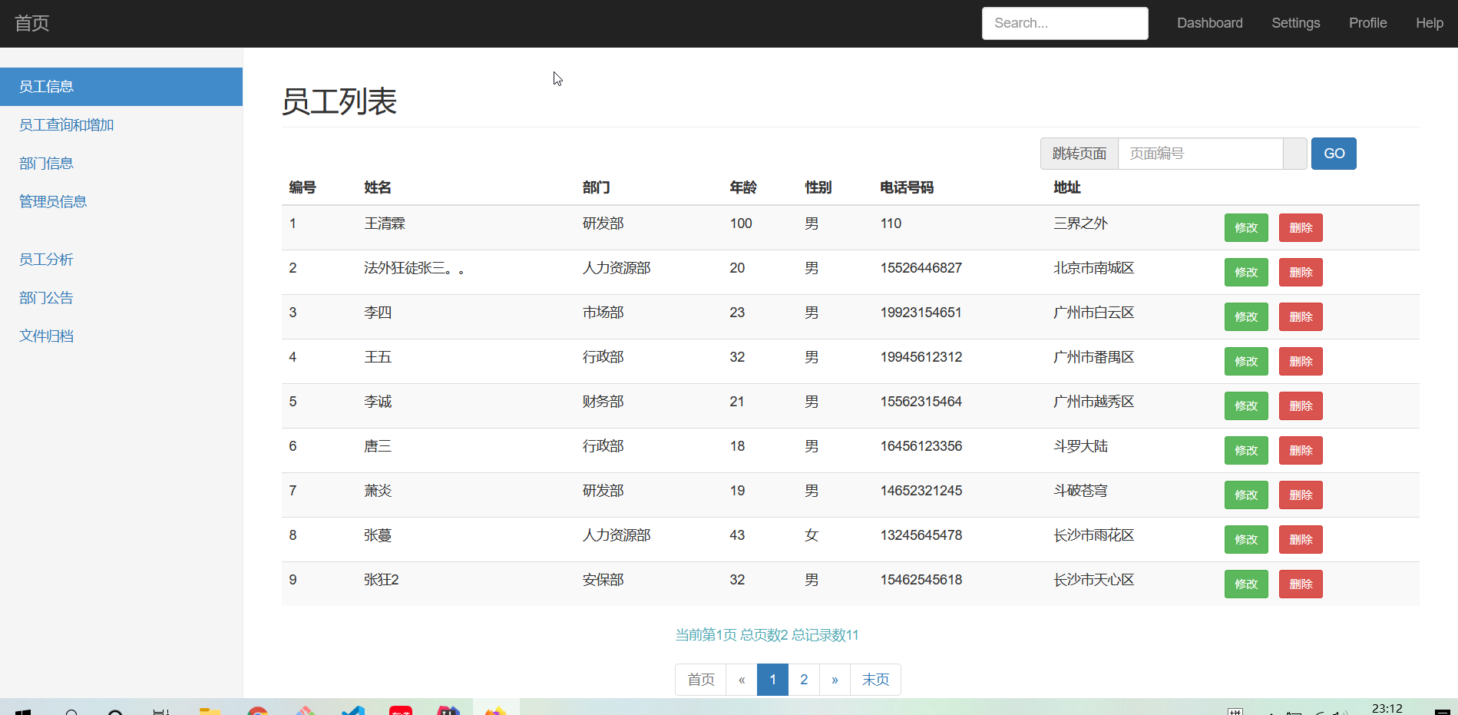Image resolution: width=1458 pixels, height=715 pixels.
Task: Go to 员工查询和增加 in the sidebar
Action: pos(121,125)
